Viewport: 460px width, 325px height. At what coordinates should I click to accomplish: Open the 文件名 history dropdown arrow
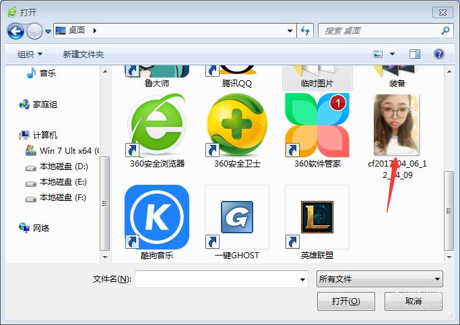click(303, 279)
